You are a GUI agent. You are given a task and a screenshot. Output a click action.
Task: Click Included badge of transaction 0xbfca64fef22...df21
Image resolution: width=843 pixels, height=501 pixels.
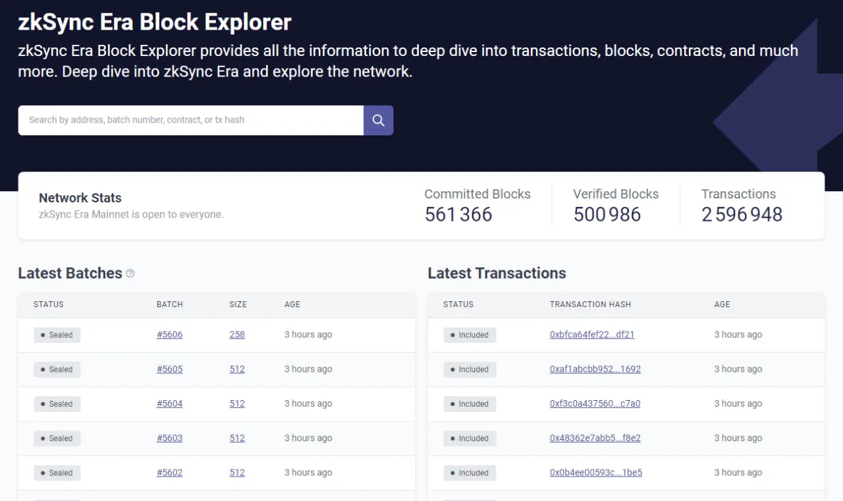pyautogui.click(x=470, y=335)
